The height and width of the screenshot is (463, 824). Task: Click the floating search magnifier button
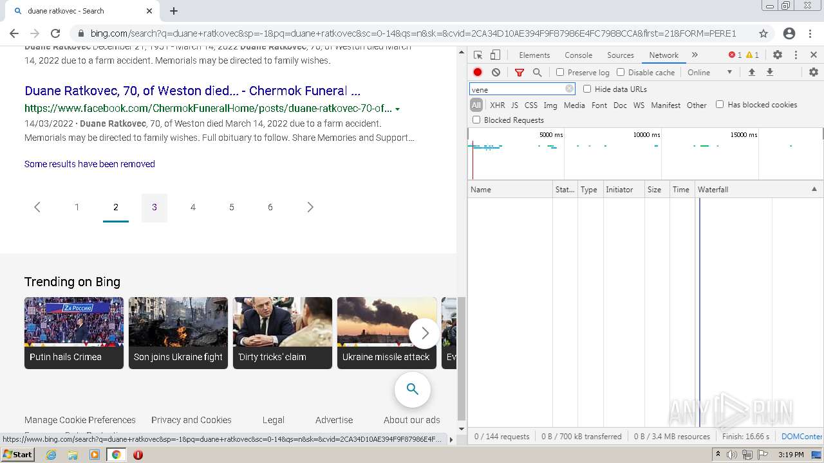[413, 389]
